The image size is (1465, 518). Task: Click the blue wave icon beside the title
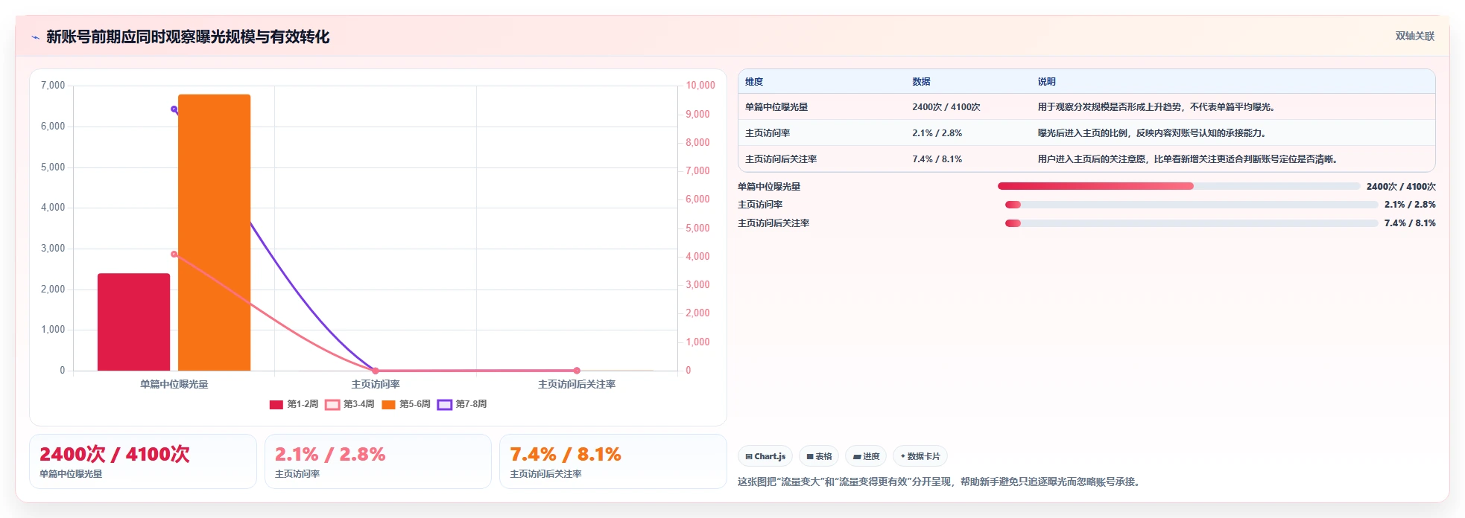tap(35, 37)
